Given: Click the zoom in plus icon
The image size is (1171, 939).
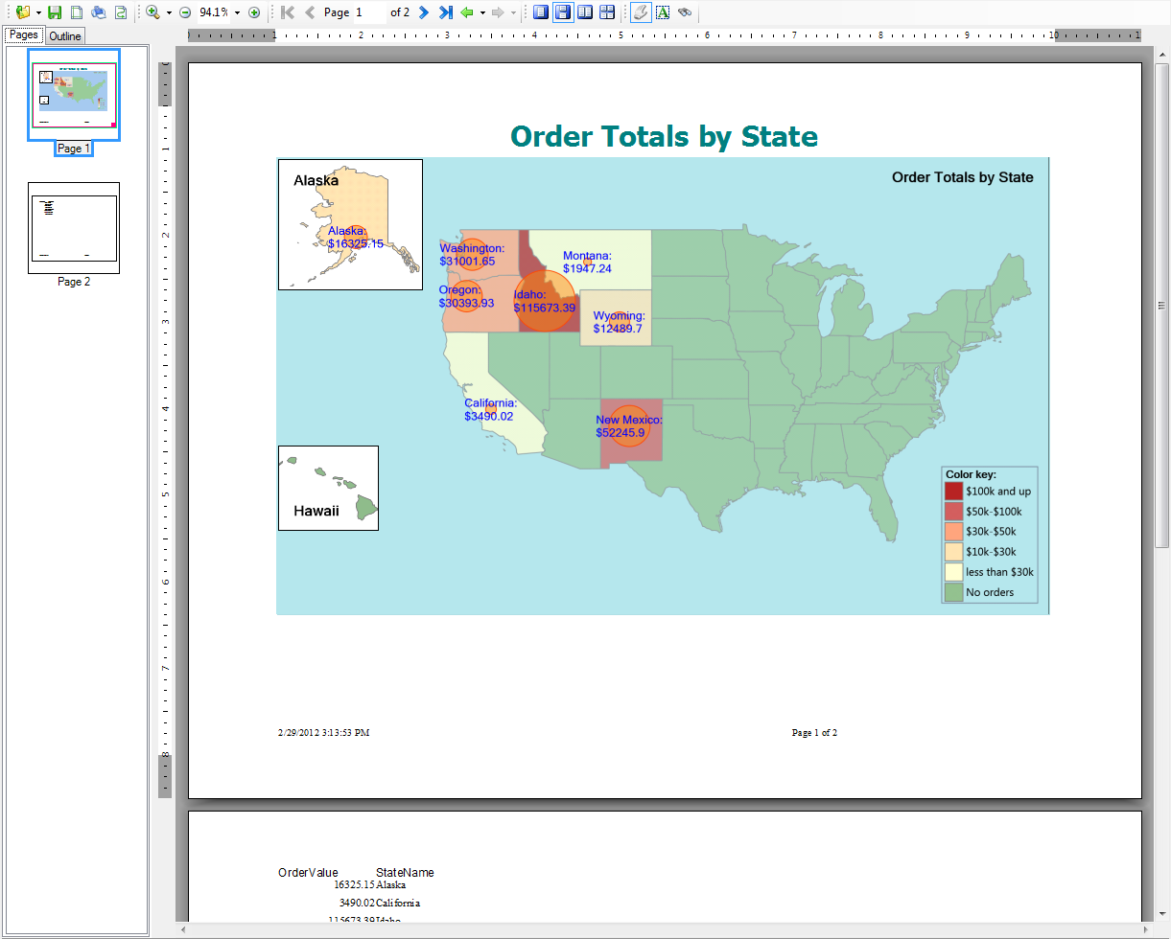Looking at the screenshot, I should 254,12.
